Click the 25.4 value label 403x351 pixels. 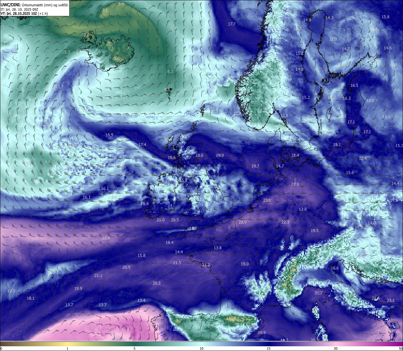click(106, 238)
